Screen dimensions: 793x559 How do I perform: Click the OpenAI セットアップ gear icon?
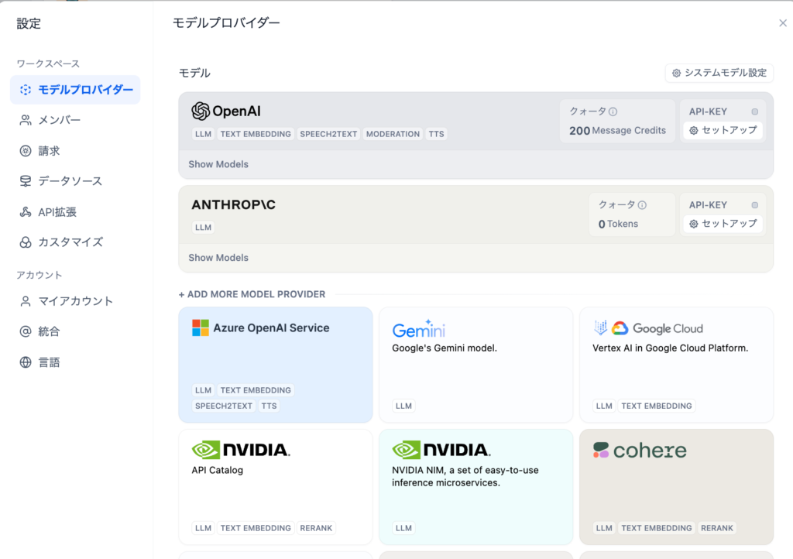click(x=694, y=130)
